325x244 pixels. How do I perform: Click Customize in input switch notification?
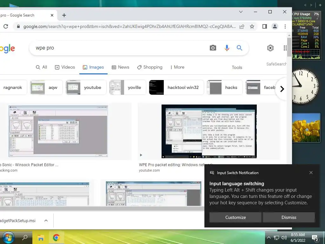pos(235,217)
